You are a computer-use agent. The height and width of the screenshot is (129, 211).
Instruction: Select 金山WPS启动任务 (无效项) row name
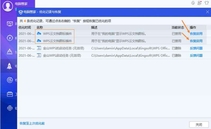coord(62,55)
